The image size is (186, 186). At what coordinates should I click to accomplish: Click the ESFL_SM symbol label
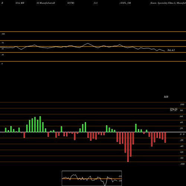pyautogui.click(x=126, y=3)
